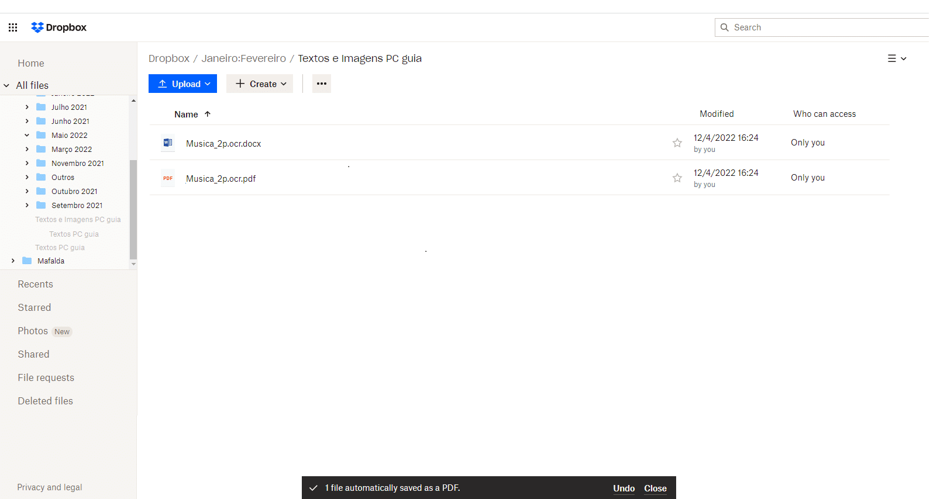Open the Create dropdown
This screenshot has height=499, width=930.
click(x=260, y=84)
